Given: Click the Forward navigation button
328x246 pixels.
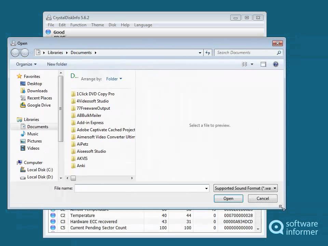Looking at the screenshot, I should [25, 53].
